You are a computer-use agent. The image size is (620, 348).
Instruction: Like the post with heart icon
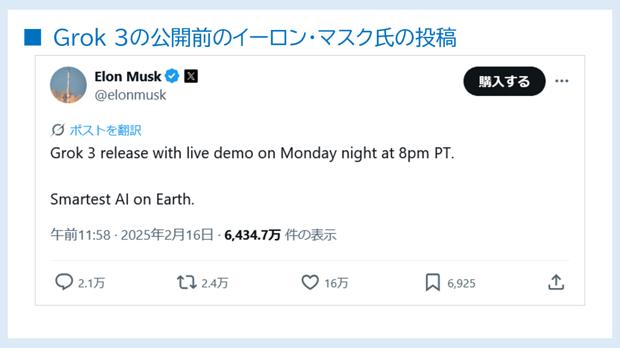[310, 282]
